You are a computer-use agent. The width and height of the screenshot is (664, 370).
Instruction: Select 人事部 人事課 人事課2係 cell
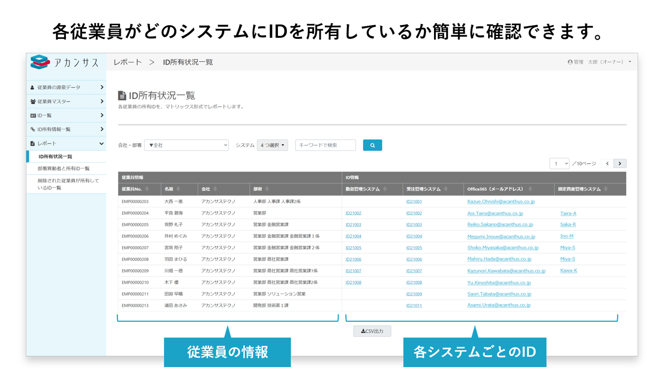(x=277, y=201)
